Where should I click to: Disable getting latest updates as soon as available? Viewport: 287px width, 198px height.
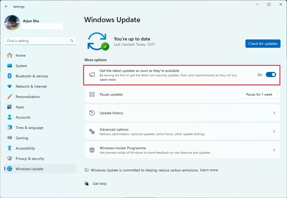(271, 75)
